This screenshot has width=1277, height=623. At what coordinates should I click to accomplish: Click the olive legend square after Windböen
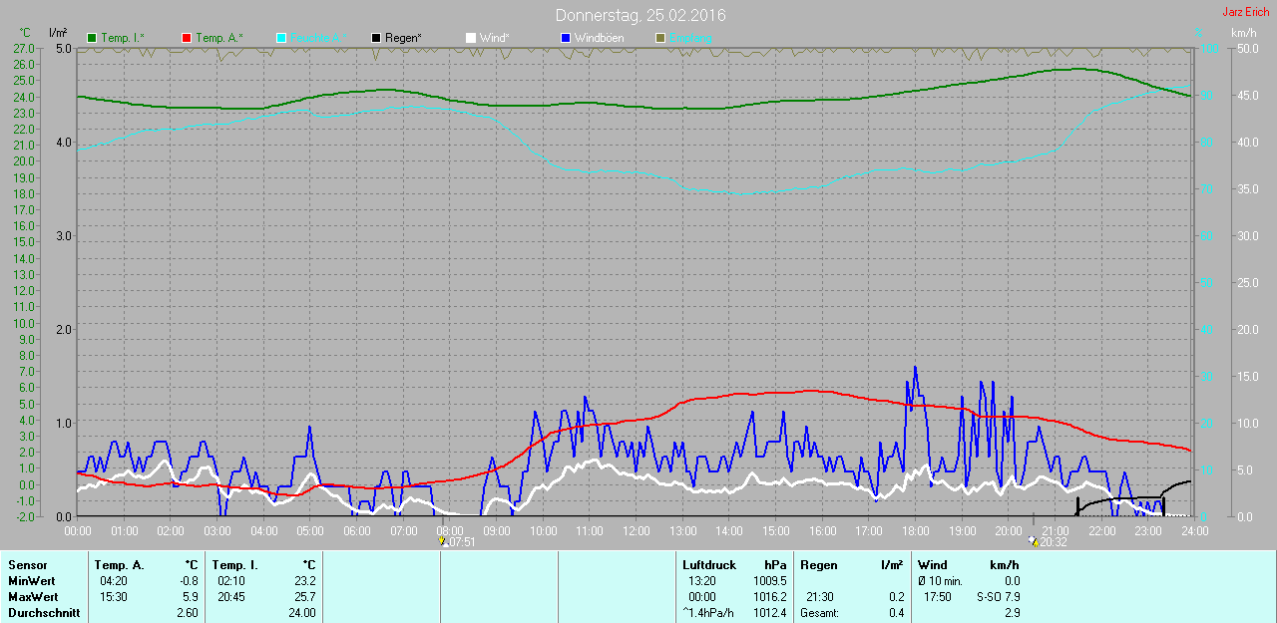click(659, 38)
